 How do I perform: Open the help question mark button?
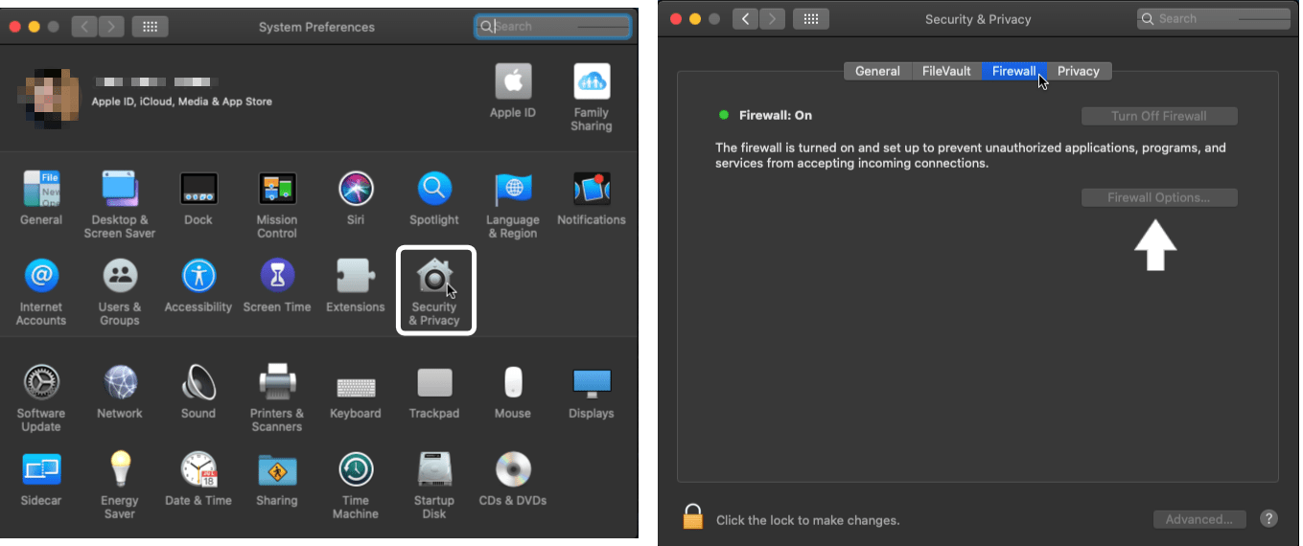tap(1268, 518)
